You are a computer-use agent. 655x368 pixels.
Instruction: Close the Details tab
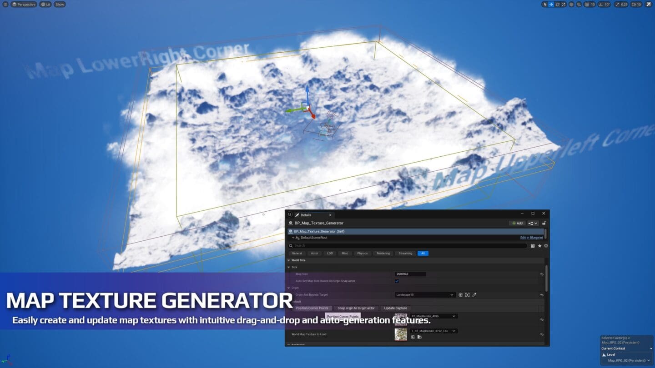tap(330, 215)
